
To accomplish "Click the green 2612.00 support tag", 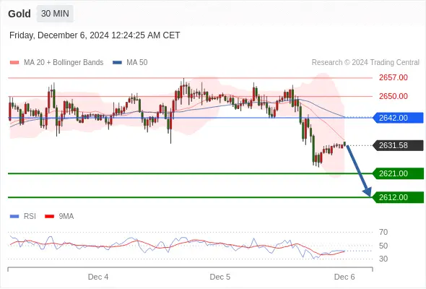I will (x=399, y=197).
